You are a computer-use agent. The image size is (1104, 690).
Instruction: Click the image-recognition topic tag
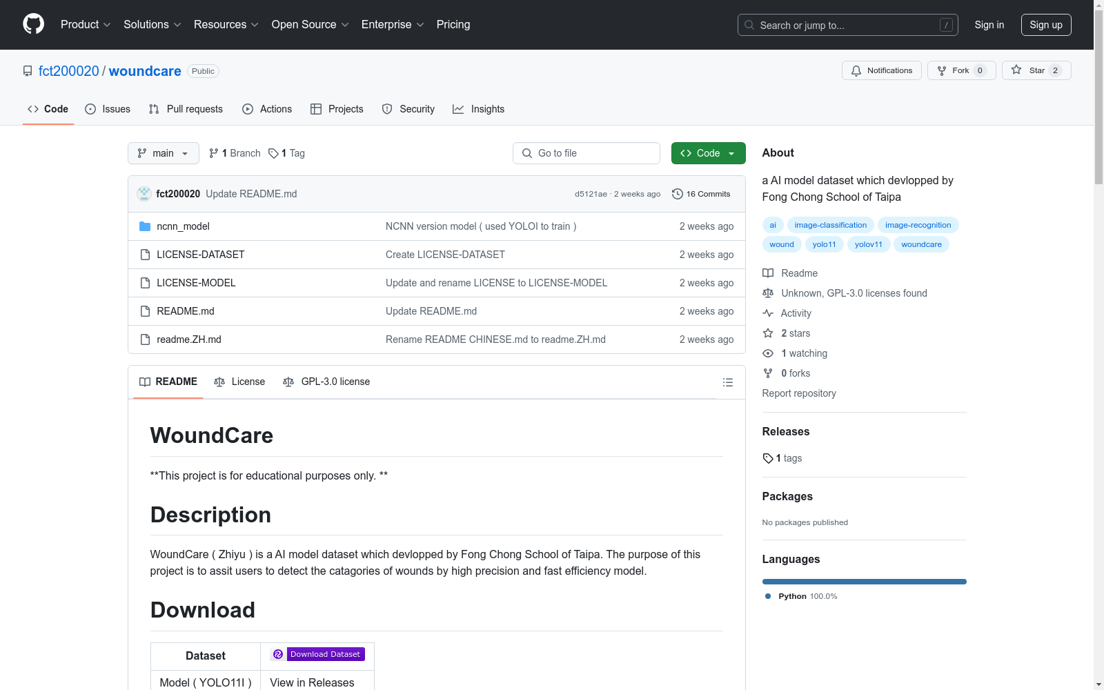[x=918, y=225]
